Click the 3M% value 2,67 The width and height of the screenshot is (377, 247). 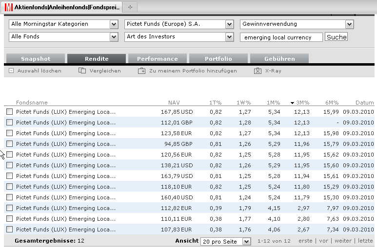(303, 229)
